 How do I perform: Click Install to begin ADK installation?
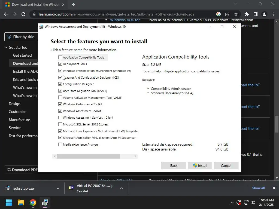(x=200, y=165)
